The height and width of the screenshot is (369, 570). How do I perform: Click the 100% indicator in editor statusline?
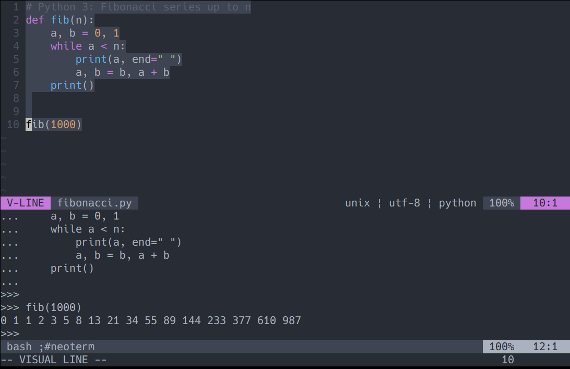502,203
